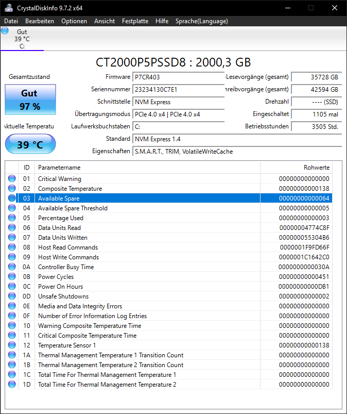Open the Datei menu

[11, 21]
